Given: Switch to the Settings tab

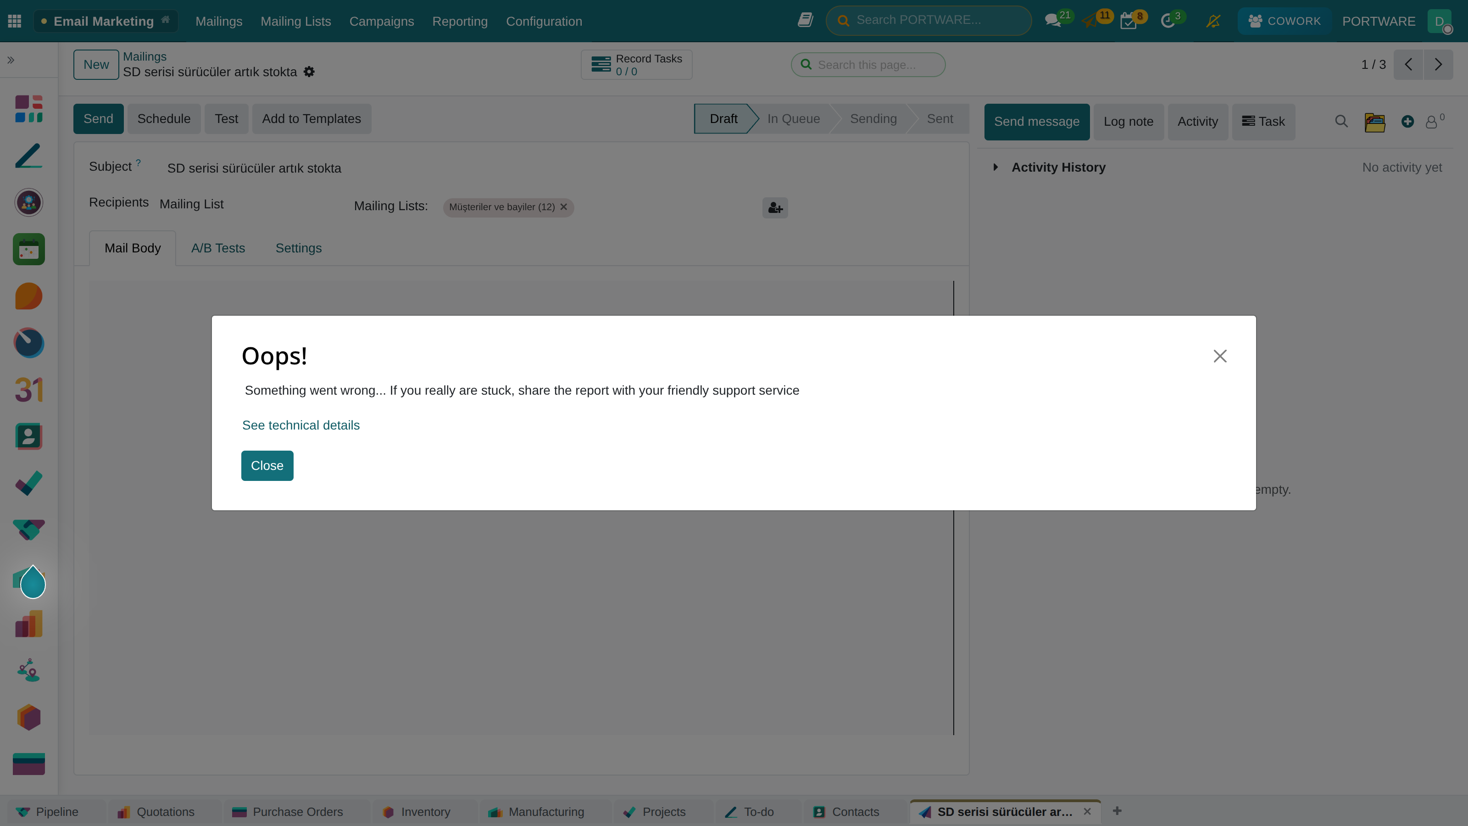Looking at the screenshot, I should (299, 248).
